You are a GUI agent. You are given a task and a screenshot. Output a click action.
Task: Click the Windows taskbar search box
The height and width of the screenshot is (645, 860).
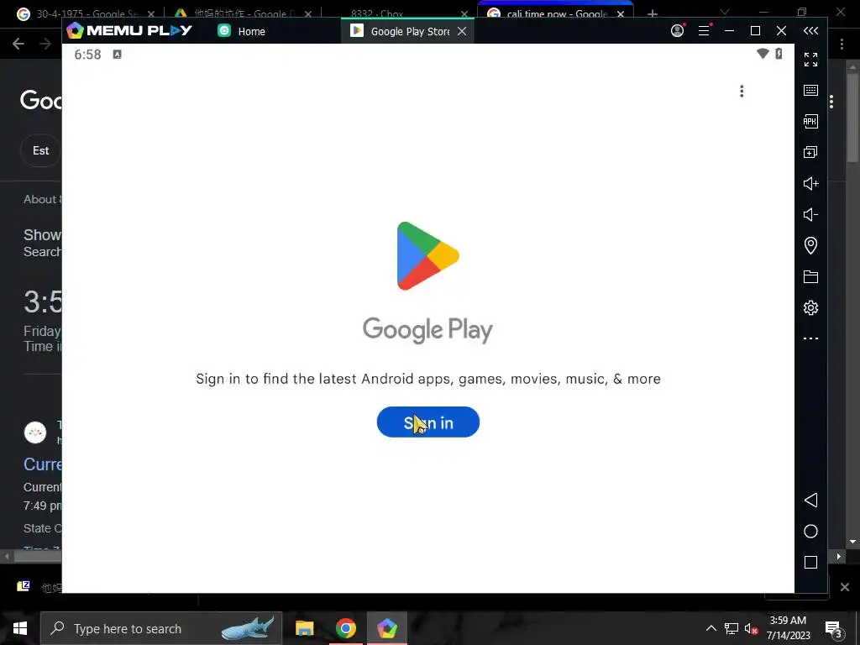point(161,628)
